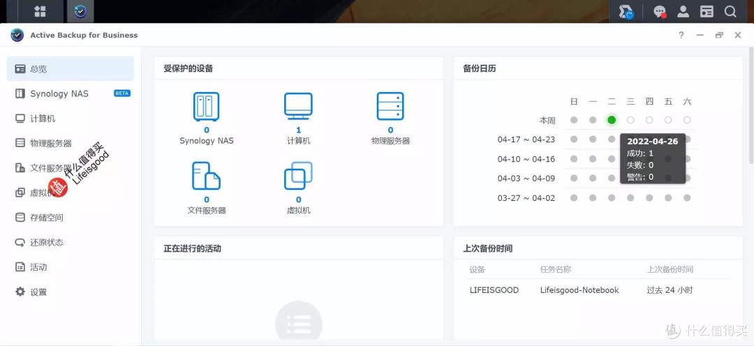754x346 pixels.
Task: Open the DSM main menu grid icon
Action: [x=40, y=12]
